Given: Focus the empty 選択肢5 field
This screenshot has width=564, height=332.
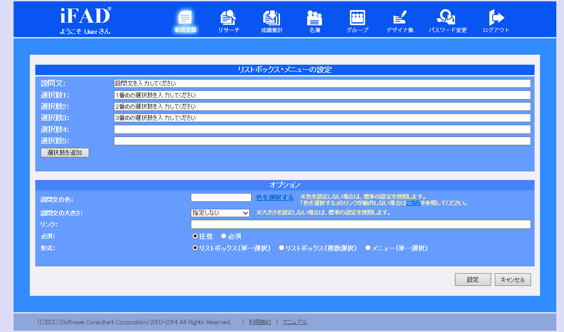Looking at the screenshot, I should pos(322,141).
